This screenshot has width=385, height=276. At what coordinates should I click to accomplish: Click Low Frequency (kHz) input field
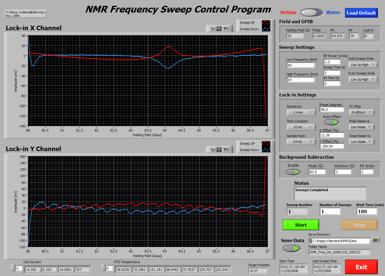[x=301, y=65]
